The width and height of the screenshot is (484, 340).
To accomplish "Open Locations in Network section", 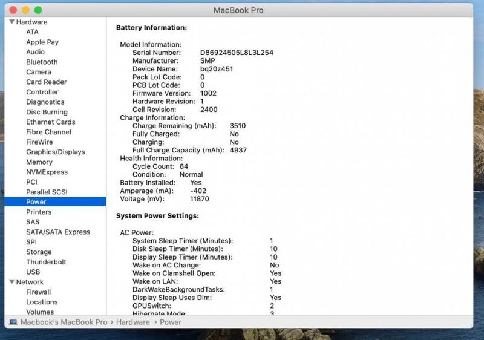I will 42,302.
